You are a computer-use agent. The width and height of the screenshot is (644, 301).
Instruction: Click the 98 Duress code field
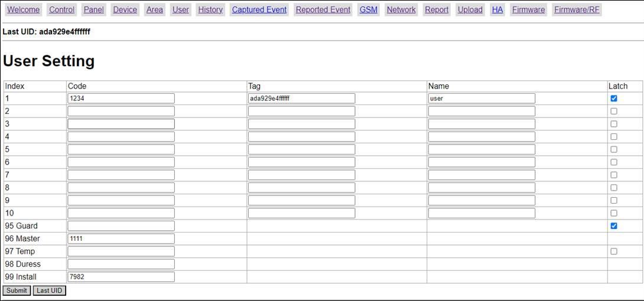[121, 264]
